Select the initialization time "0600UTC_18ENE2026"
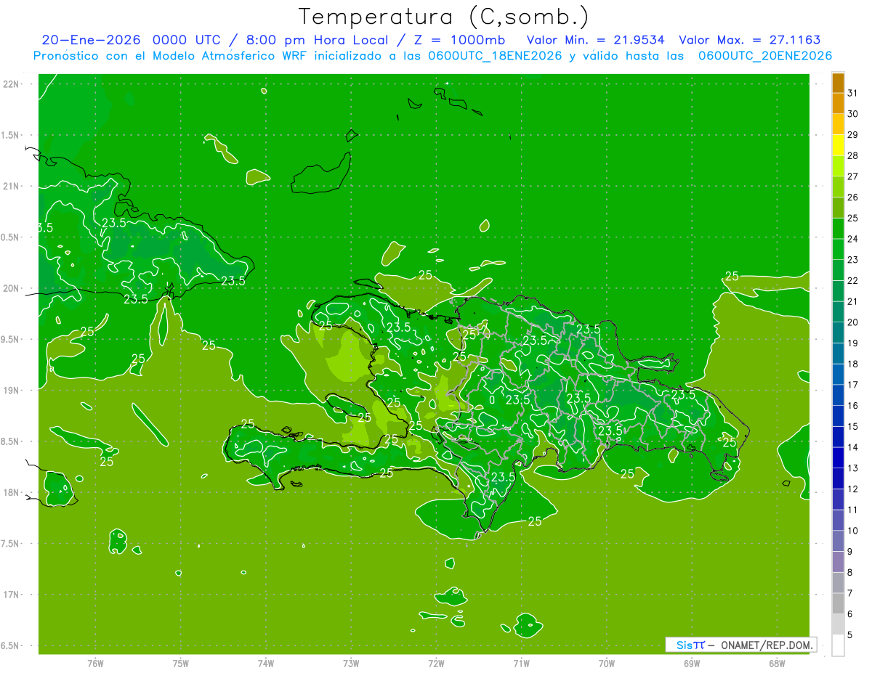The width and height of the screenshot is (872, 673). click(495, 56)
